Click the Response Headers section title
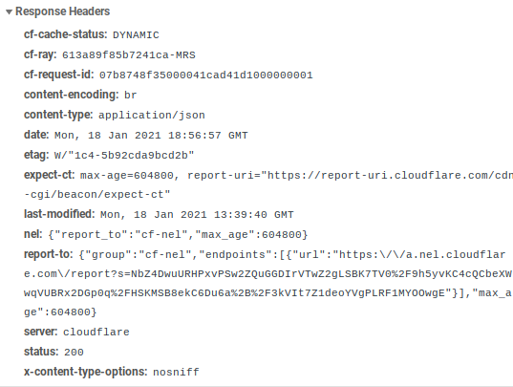Image resolution: width=513 pixels, height=387 pixels. [x=62, y=11]
